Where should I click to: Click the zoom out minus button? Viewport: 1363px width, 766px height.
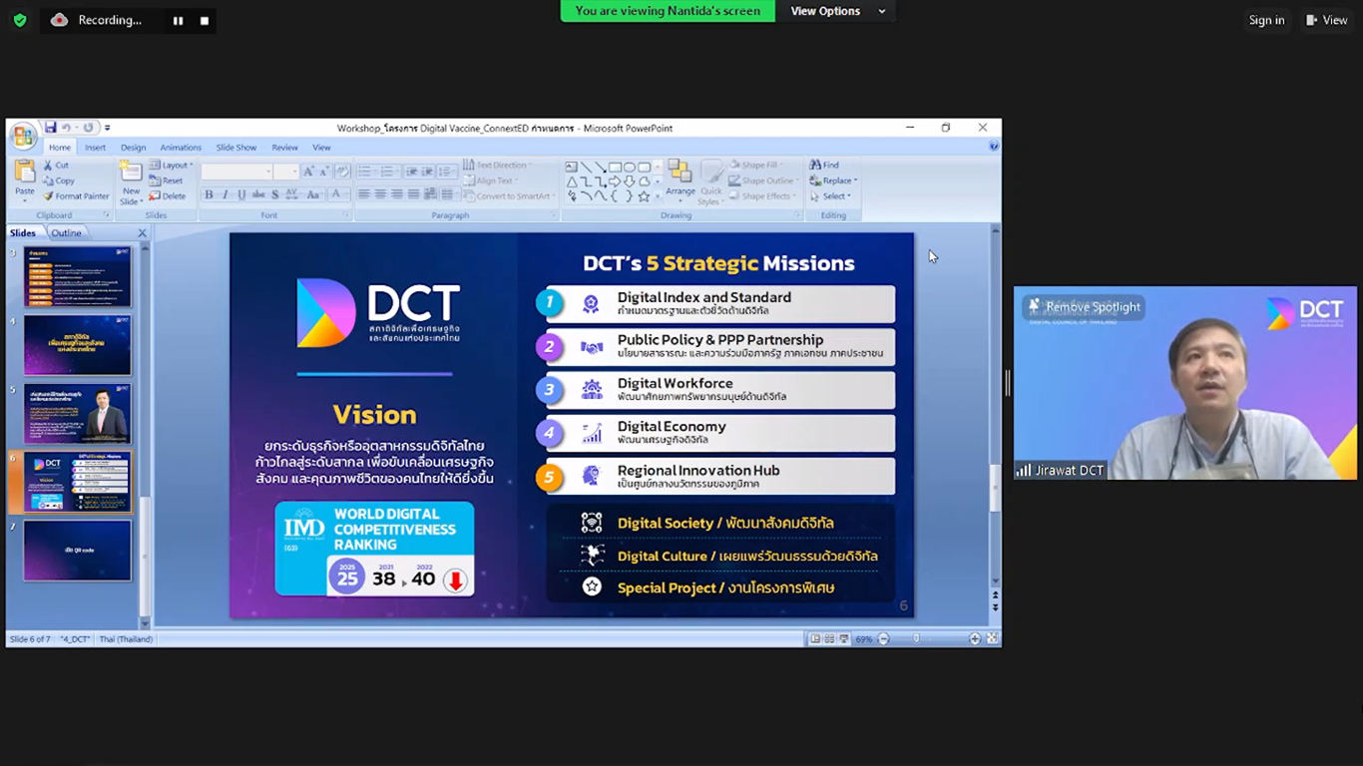tap(883, 638)
